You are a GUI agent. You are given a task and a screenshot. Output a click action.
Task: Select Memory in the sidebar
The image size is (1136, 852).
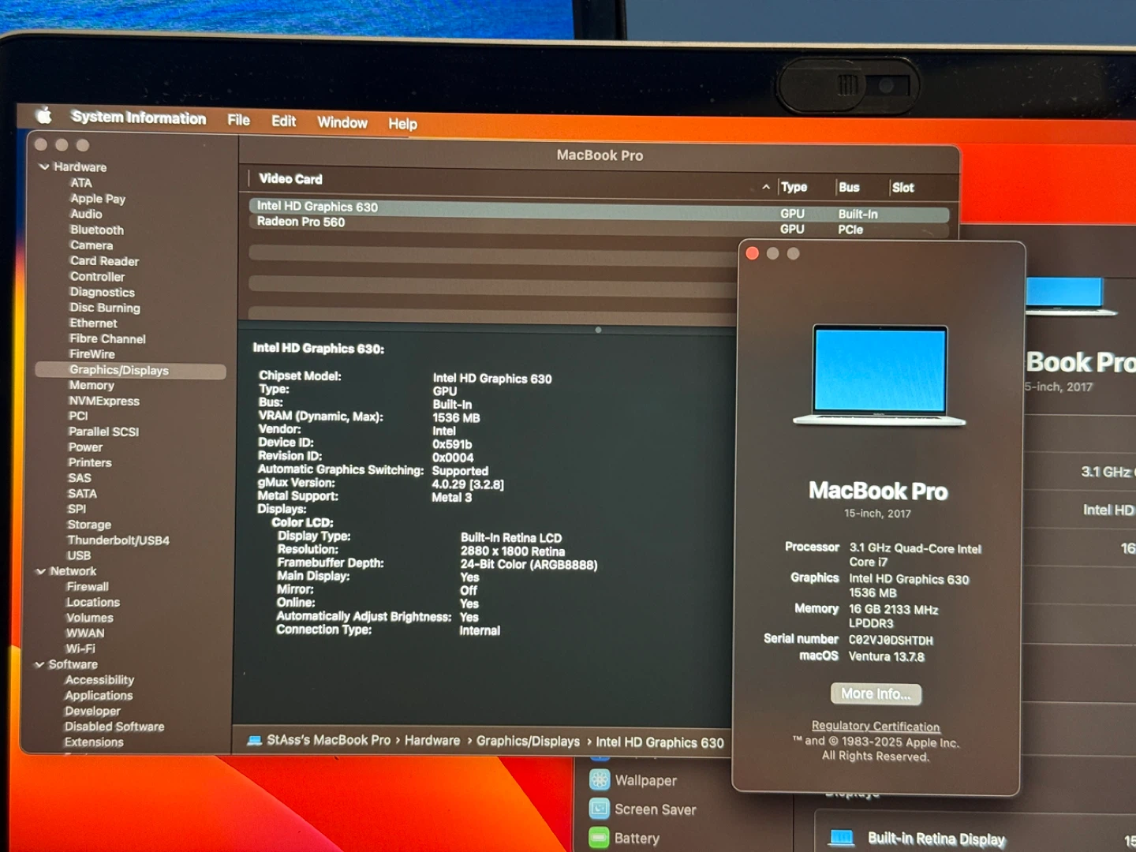(92, 385)
